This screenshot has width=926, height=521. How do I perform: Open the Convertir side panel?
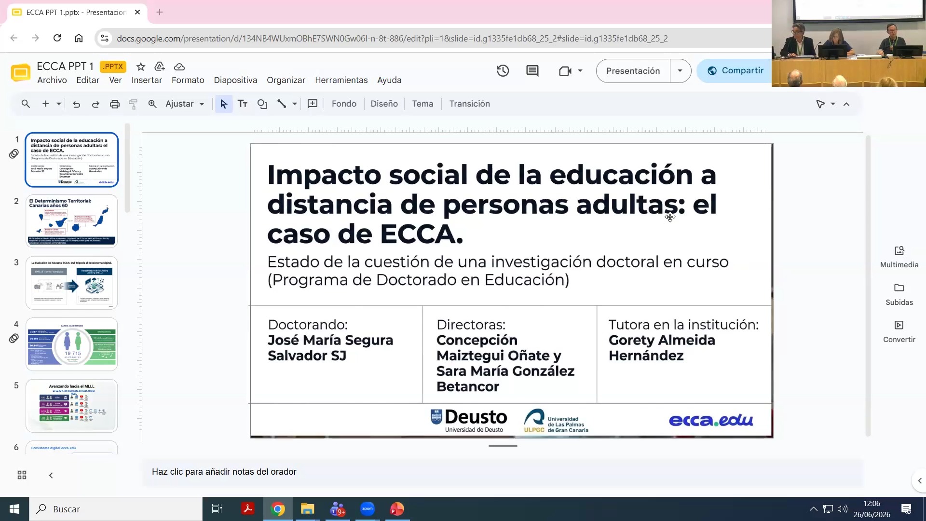(899, 332)
